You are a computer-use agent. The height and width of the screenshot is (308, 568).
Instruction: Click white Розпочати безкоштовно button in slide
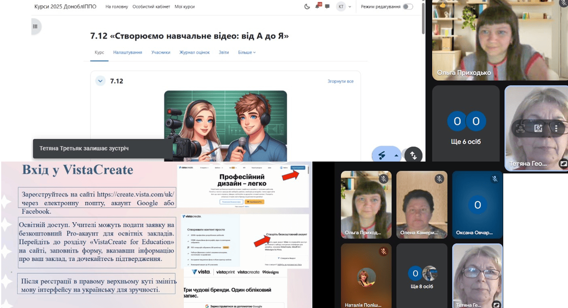(x=231, y=202)
